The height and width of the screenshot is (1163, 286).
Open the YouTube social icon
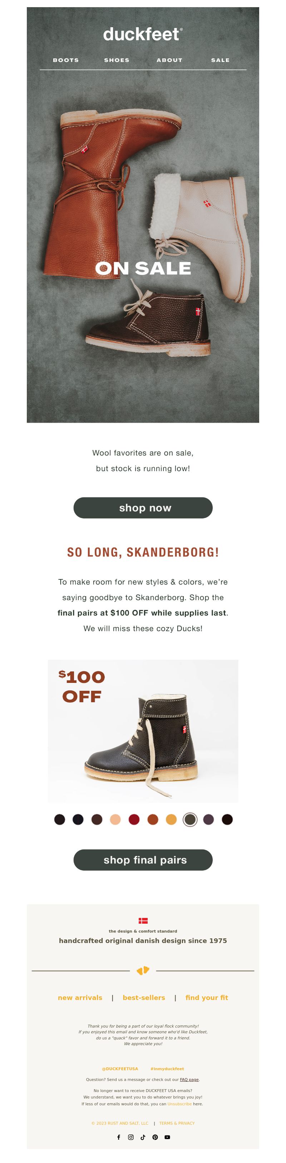tap(167, 1137)
